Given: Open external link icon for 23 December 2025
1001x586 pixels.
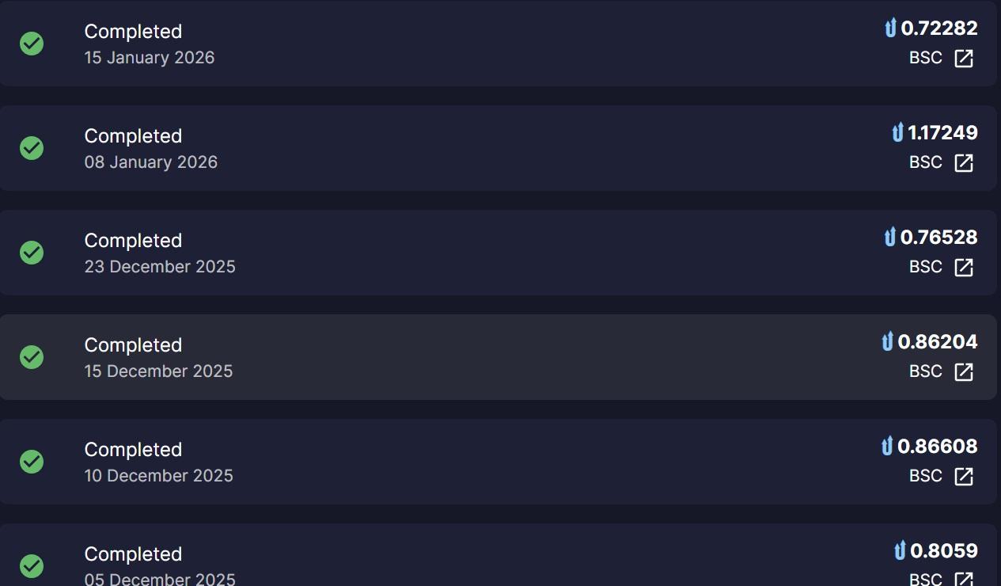Looking at the screenshot, I should pyautogui.click(x=964, y=268).
